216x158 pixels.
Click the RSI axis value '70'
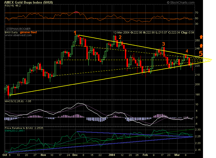(x=196, y=13)
